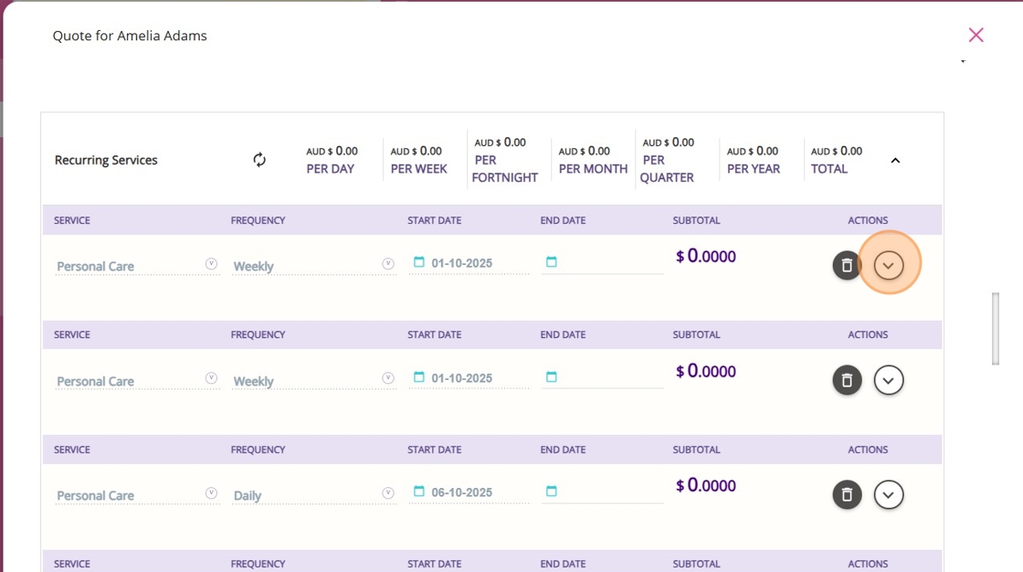Open end date calendar for second service
The width and height of the screenshot is (1023, 572).
551,377
